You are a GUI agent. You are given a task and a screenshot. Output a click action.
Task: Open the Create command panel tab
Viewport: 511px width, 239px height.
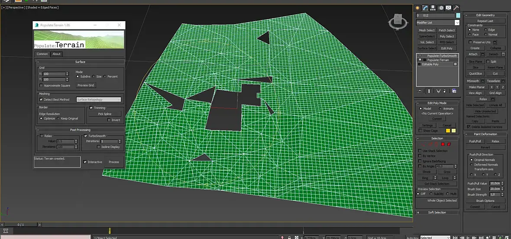point(418,8)
